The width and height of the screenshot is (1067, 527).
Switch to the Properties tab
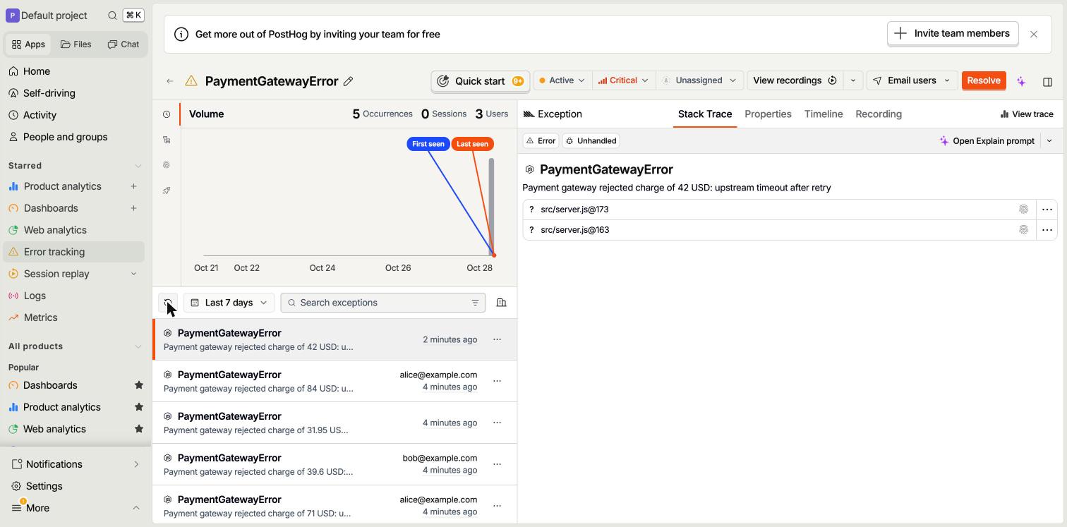(768, 114)
